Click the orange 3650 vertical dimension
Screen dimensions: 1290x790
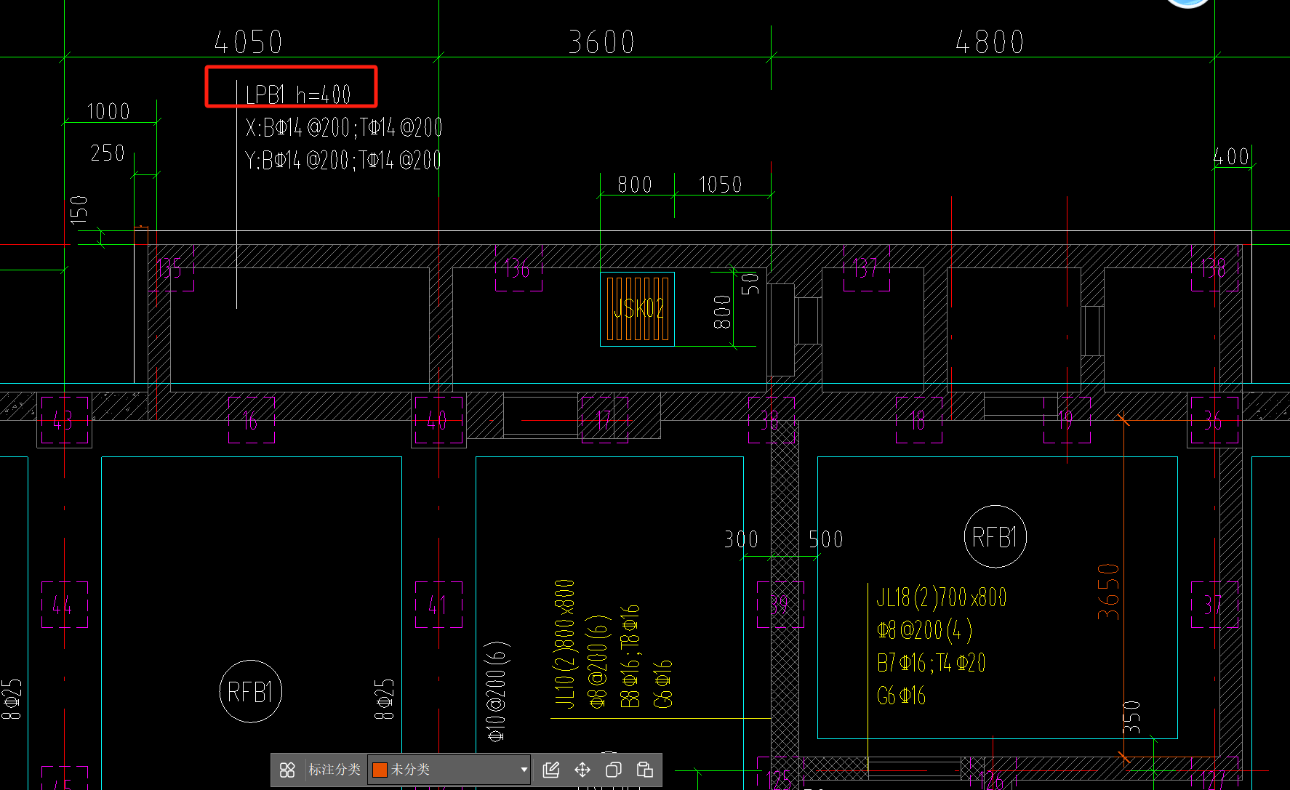[x=1109, y=592]
